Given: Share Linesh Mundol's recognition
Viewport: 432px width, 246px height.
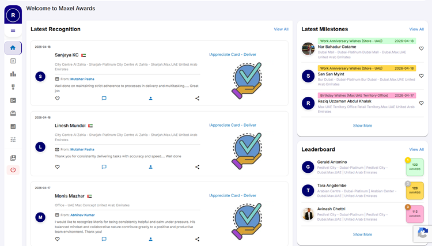Looking at the screenshot, I should pyautogui.click(x=197, y=167).
